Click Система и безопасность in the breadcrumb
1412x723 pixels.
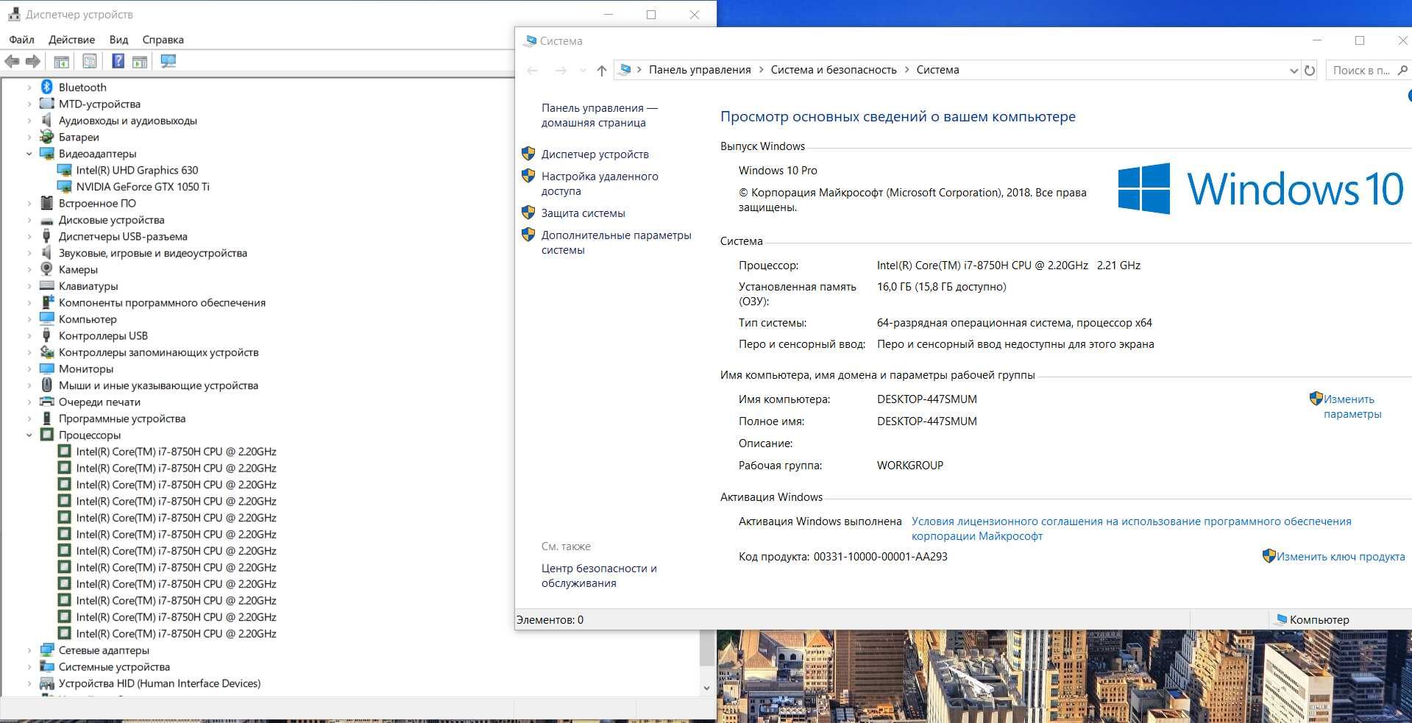click(834, 70)
